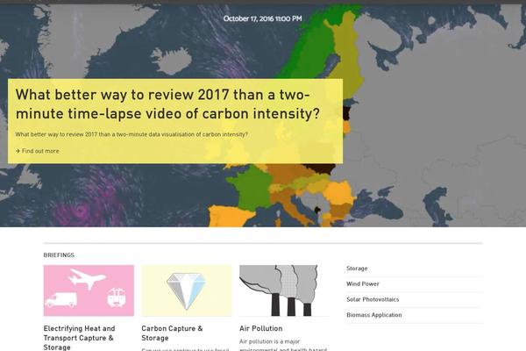Open the Electrifying Heat and Transport thumbnail
The image size is (526, 351).
pos(89,290)
